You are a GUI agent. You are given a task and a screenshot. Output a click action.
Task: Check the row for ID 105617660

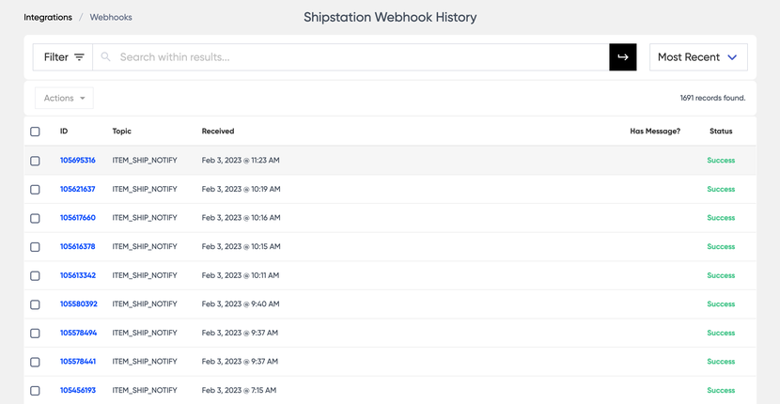35,218
